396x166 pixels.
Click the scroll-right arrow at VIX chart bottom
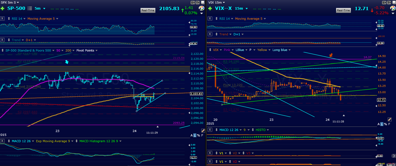tap(394, 156)
